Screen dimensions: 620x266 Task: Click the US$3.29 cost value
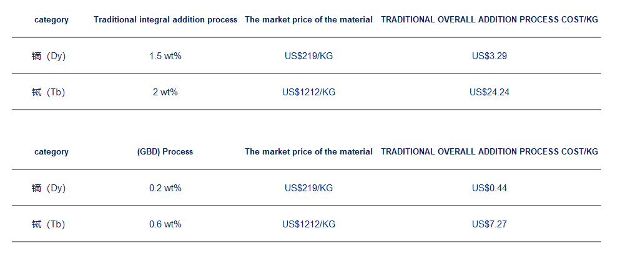click(x=490, y=56)
